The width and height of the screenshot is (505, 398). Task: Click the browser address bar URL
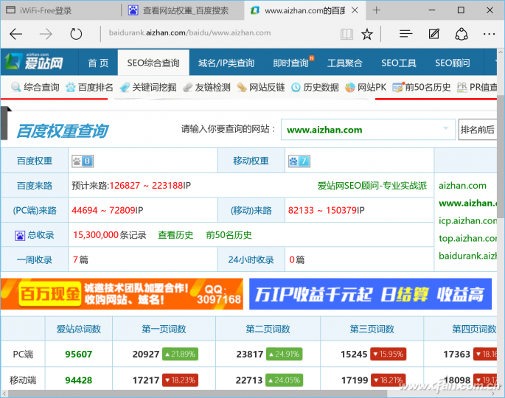click(189, 33)
